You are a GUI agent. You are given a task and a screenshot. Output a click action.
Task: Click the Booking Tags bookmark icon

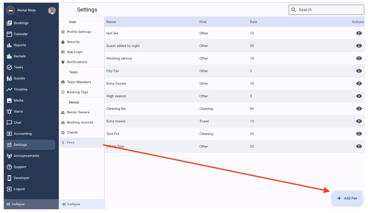click(x=63, y=92)
